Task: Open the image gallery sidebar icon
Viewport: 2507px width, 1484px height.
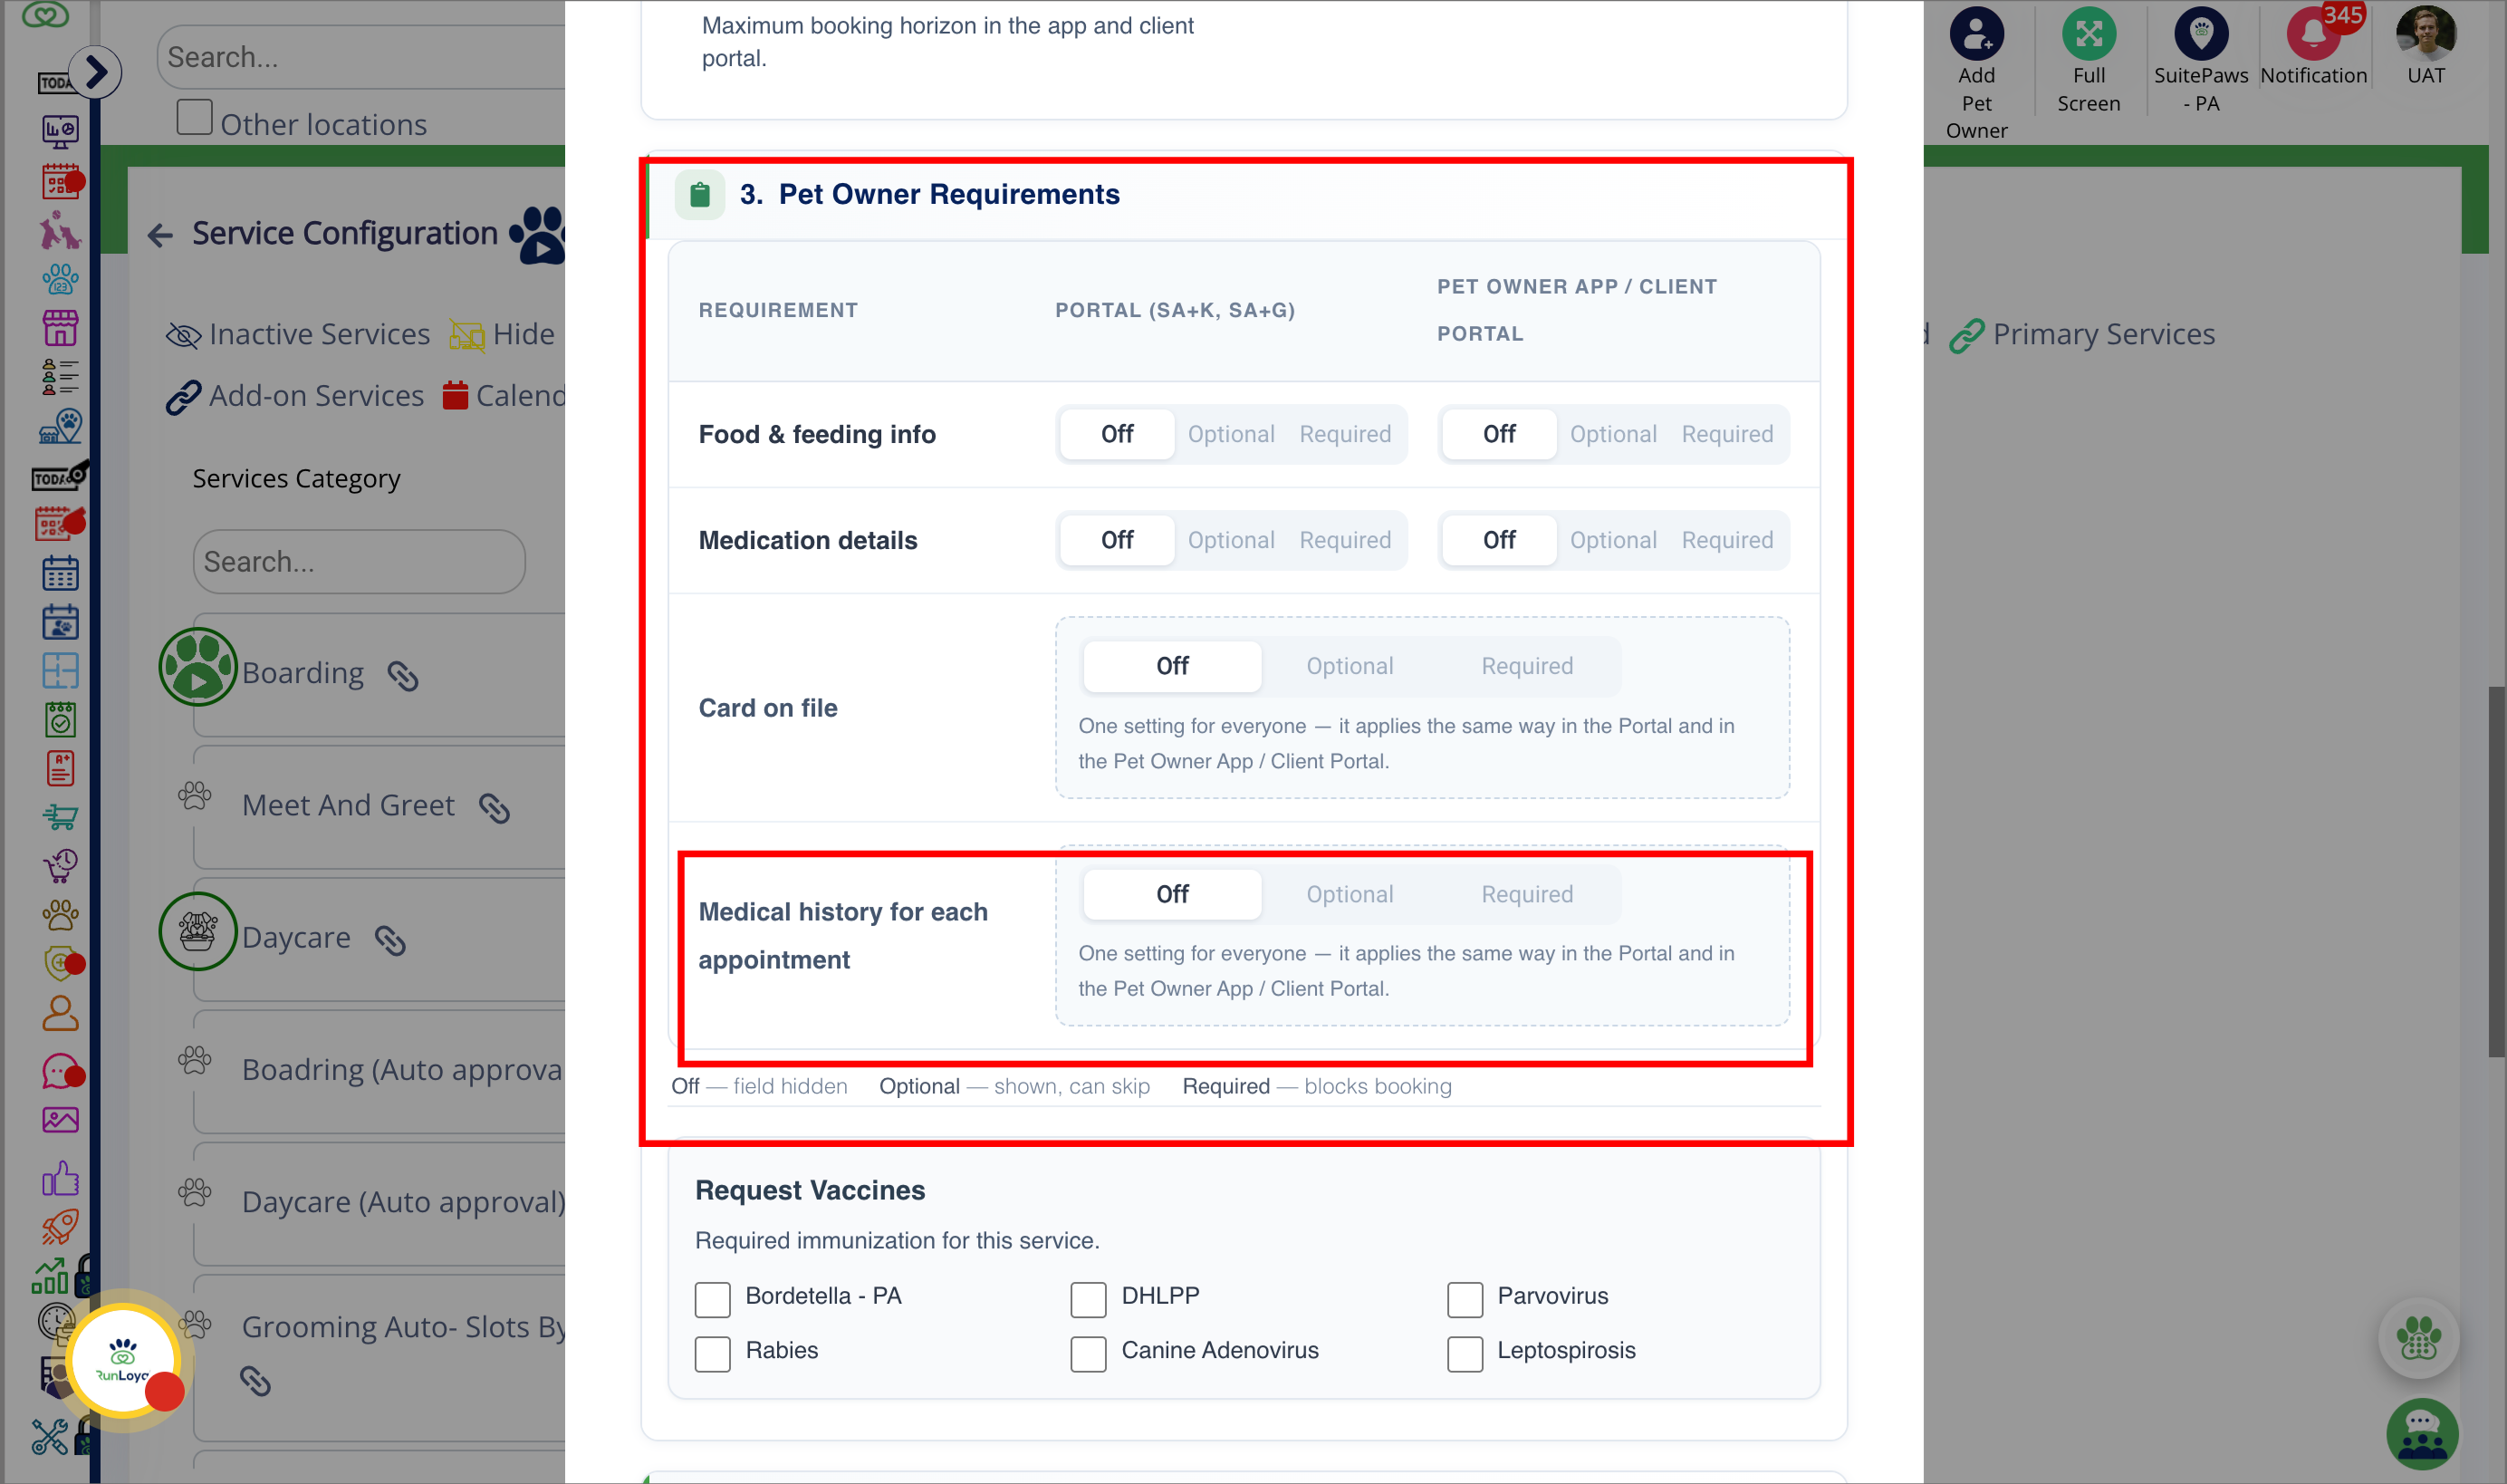Action: 60,1120
